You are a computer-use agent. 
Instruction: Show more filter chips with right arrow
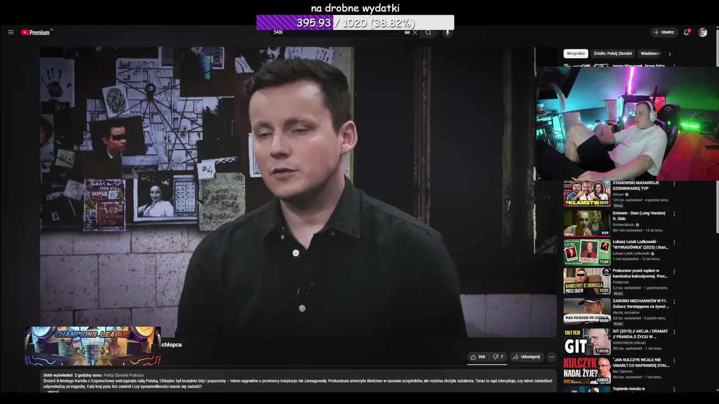tap(670, 54)
